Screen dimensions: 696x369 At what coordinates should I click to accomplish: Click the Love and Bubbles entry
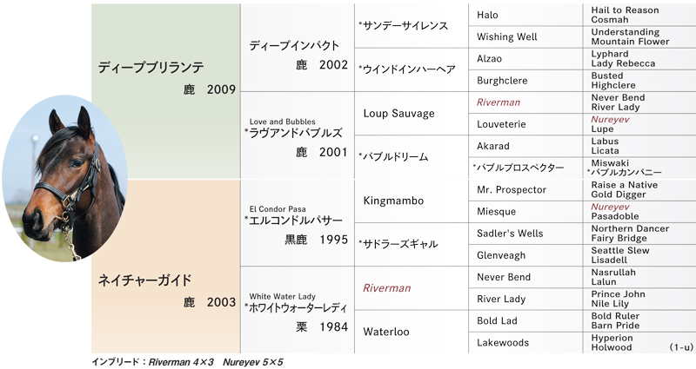tap(298, 135)
